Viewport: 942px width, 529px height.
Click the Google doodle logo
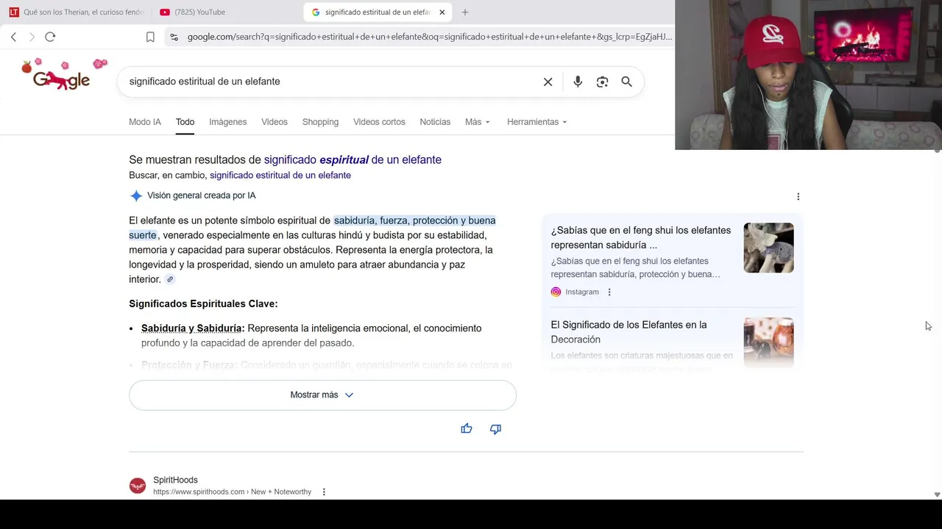(x=64, y=74)
